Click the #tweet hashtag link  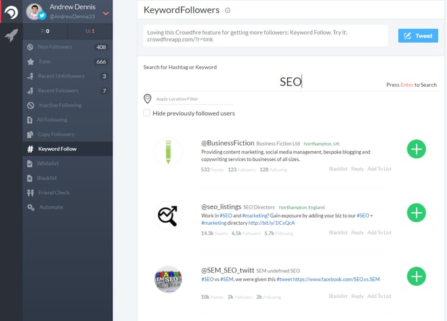[284, 279]
